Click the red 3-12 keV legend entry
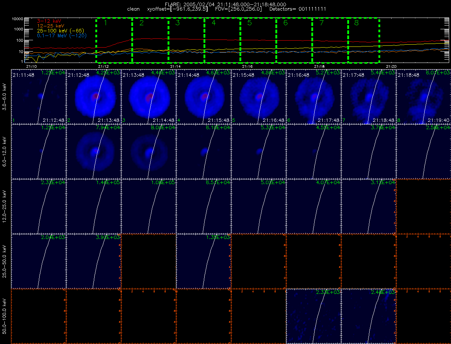This screenshot has width=451, height=344. (48, 22)
